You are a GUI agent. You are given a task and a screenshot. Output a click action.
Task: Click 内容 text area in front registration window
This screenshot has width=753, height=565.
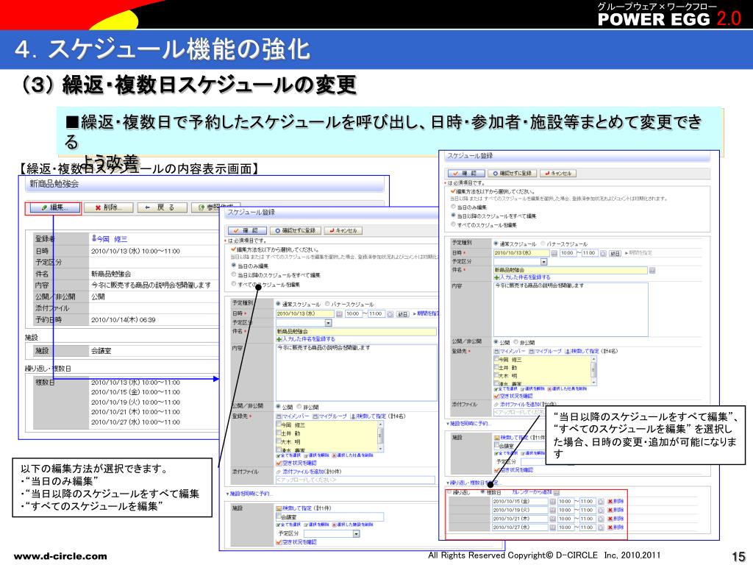[571, 310]
